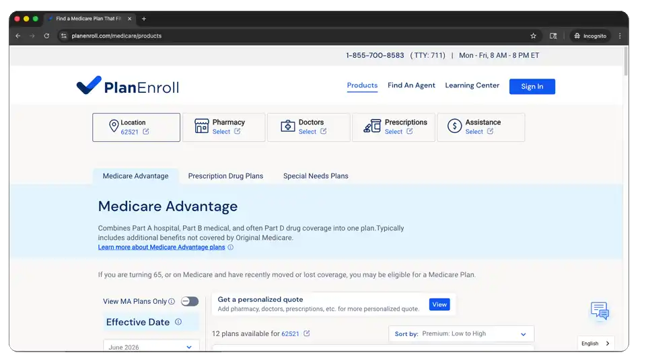
Task: Click the Get a personalized quote heading
Action: point(260,300)
